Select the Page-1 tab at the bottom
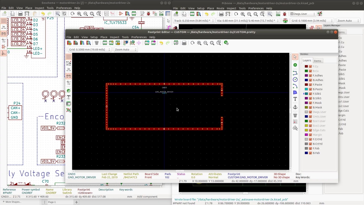 pos(52,202)
